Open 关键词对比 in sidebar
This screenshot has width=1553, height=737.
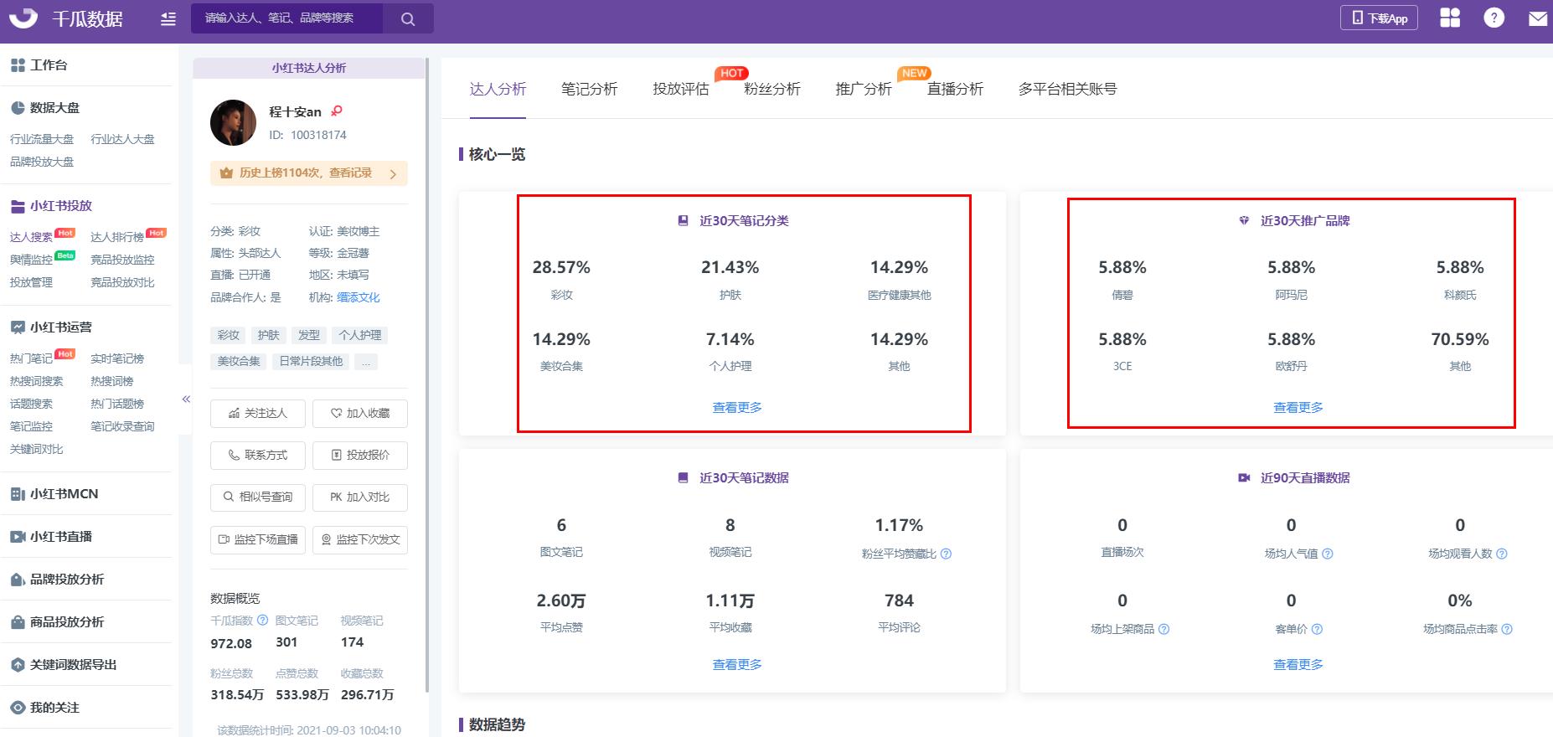coord(36,449)
